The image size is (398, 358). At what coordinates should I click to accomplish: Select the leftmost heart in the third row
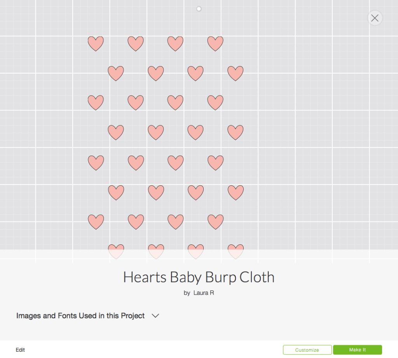click(96, 102)
